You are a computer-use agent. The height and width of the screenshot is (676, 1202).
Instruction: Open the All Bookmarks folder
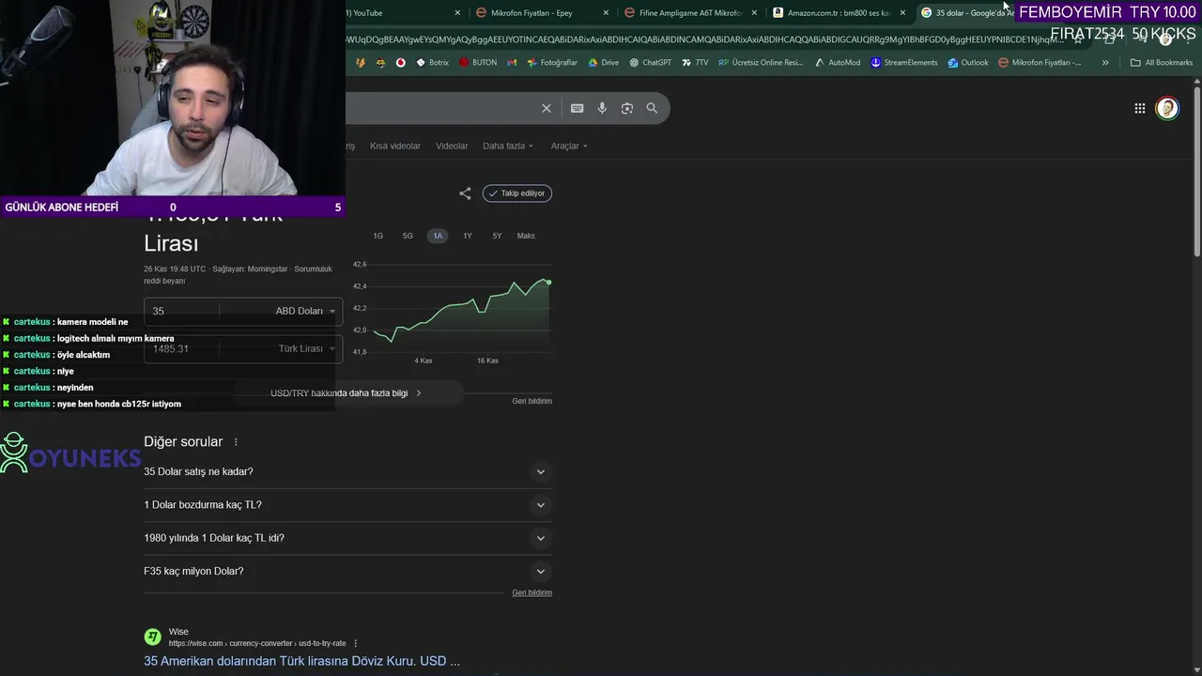pyautogui.click(x=1162, y=63)
